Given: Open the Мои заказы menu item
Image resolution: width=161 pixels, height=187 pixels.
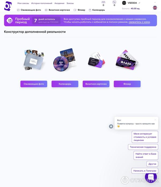Looking at the screenshot, I should point(23,3).
